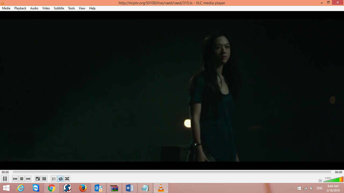Click the elapsed time label
This screenshot has width=344, height=193.
point(5,172)
